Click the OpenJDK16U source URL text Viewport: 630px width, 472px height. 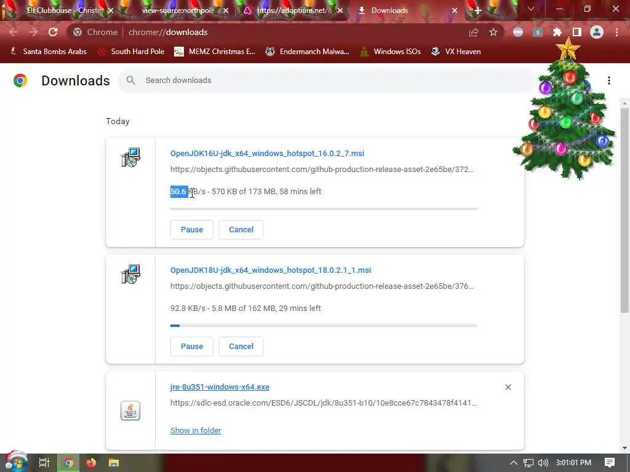pyautogui.click(x=322, y=170)
